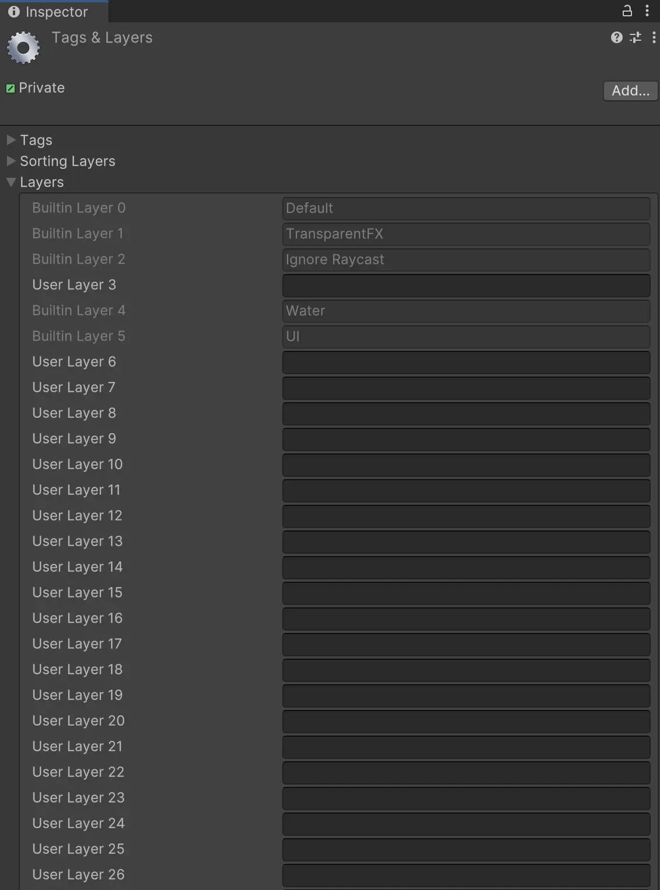The image size is (660, 890).
Task: Select the User Layer 10 input box
Action: coord(466,465)
